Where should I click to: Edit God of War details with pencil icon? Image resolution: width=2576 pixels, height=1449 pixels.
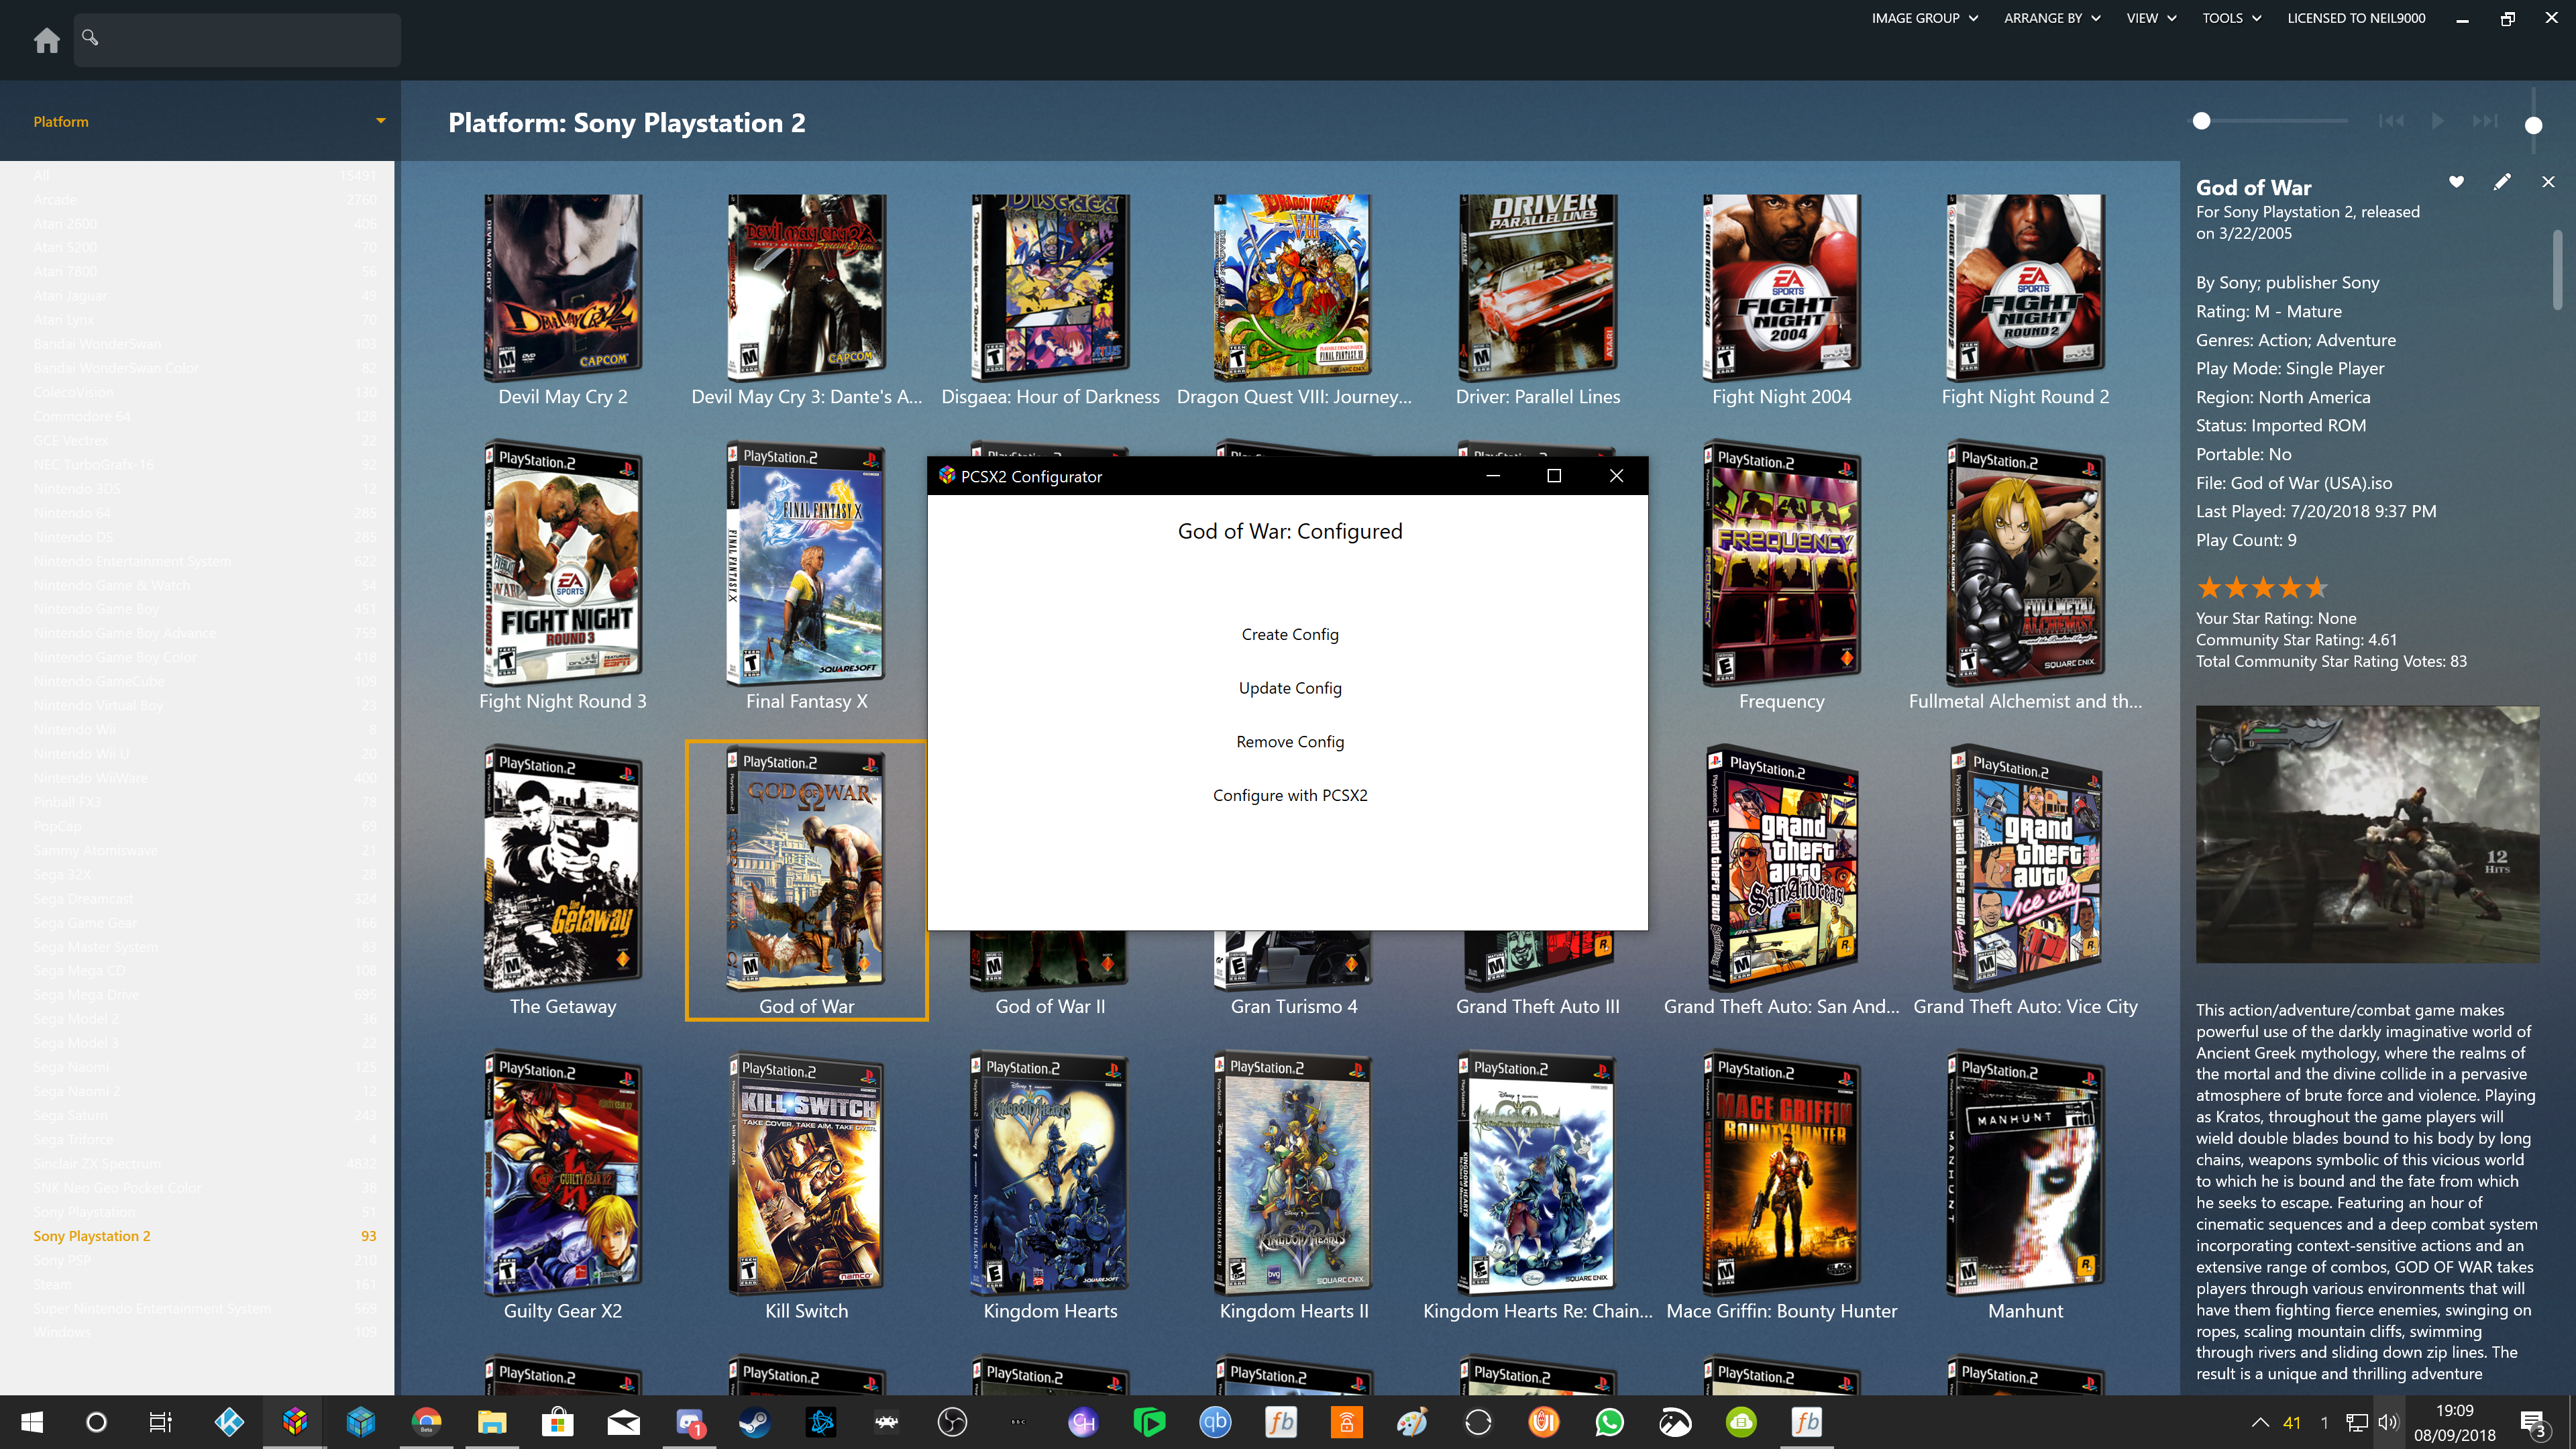[x=2502, y=182]
